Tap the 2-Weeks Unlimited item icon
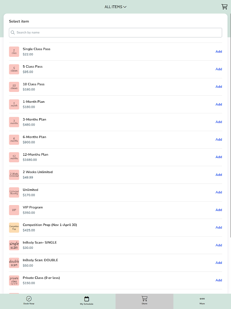231x309 pixels. 14,175
